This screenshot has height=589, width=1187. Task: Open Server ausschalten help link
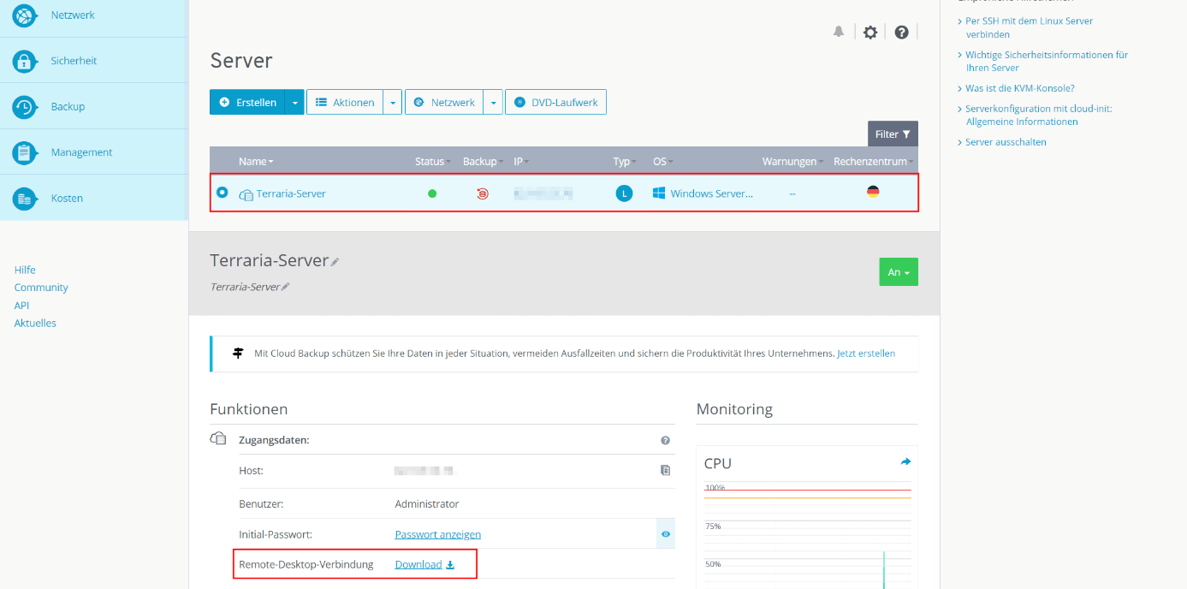click(x=1006, y=142)
